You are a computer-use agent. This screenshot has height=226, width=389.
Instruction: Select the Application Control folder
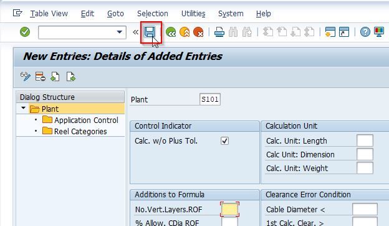tap(80, 120)
